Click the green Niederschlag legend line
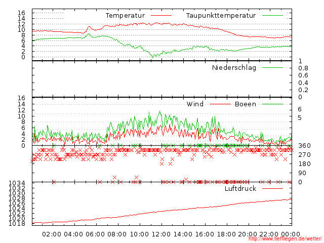Viewport: 324px width, 243px height. pos(272,67)
